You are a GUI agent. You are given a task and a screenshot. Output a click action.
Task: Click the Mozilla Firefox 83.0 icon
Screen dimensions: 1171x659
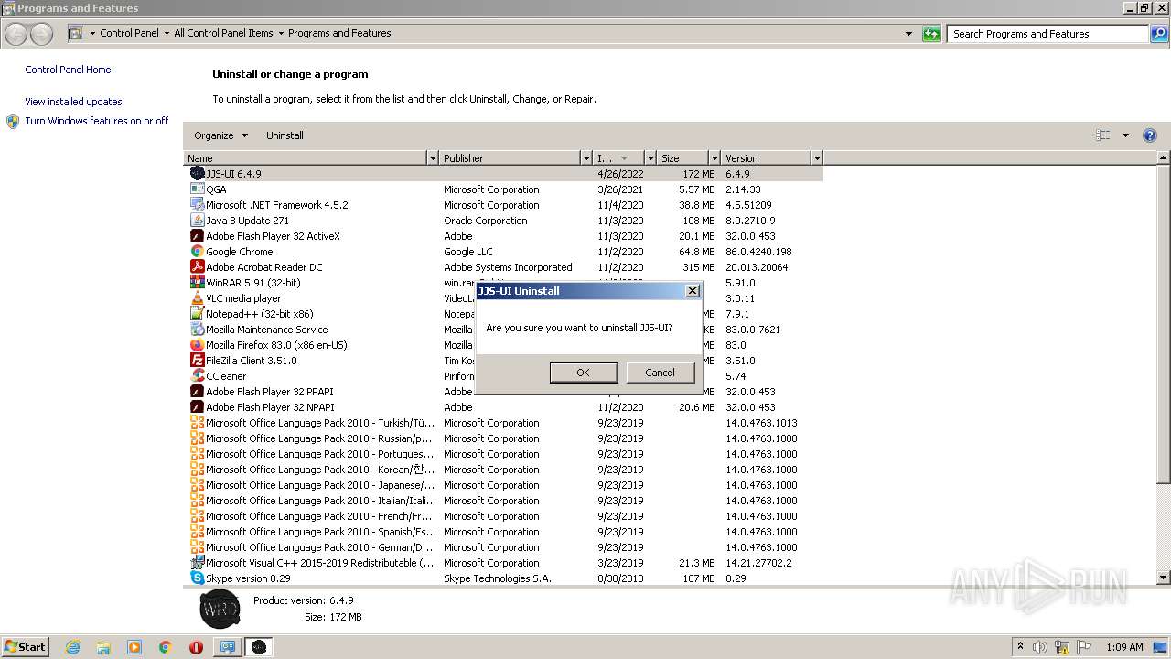(198, 345)
